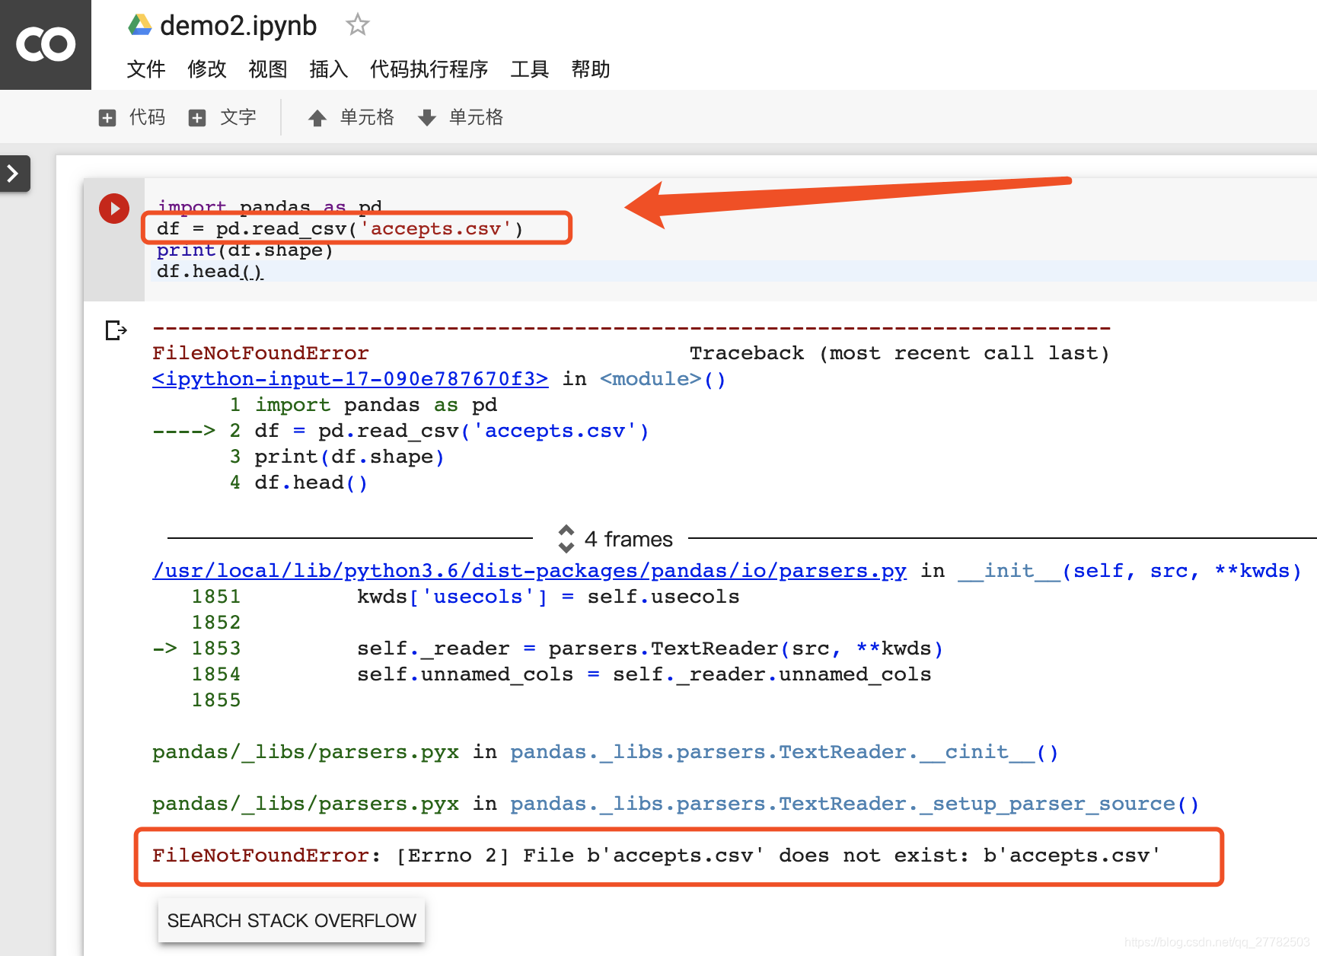Click the FileNotFoundError Errno 2 message
Screen dimensions: 1317x956
tap(656, 856)
